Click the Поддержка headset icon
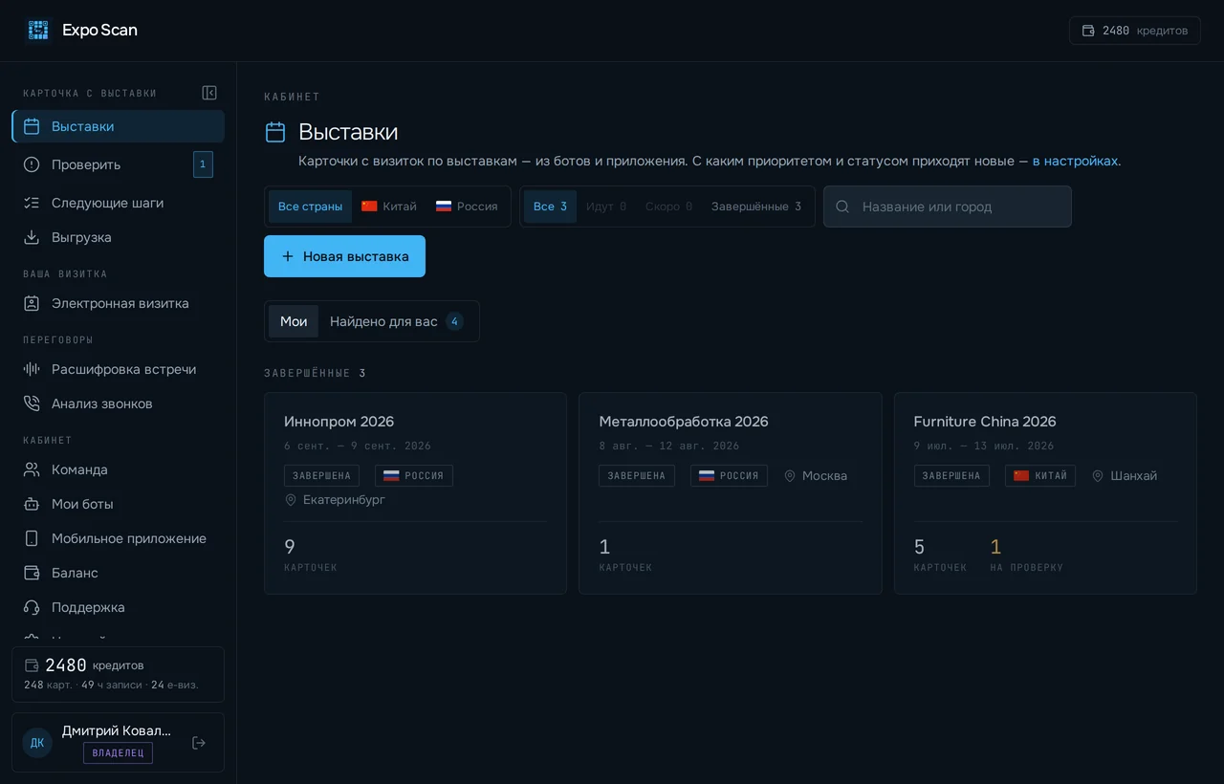This screenshot has height=784, width=1224. 32,607
